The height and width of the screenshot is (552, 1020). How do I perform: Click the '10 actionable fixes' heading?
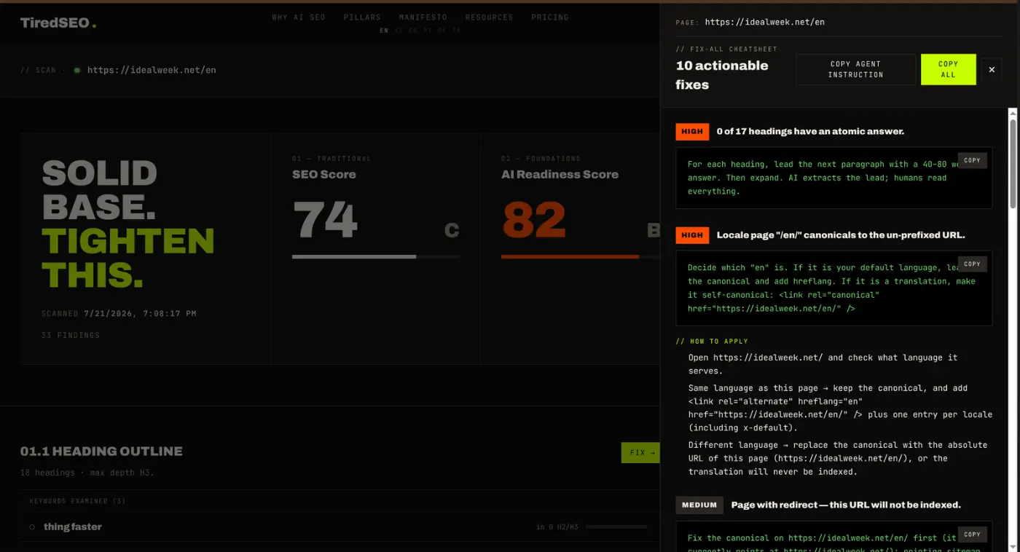pos(722,75)
